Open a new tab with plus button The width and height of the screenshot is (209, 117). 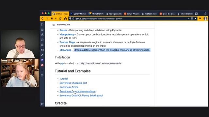196,14
